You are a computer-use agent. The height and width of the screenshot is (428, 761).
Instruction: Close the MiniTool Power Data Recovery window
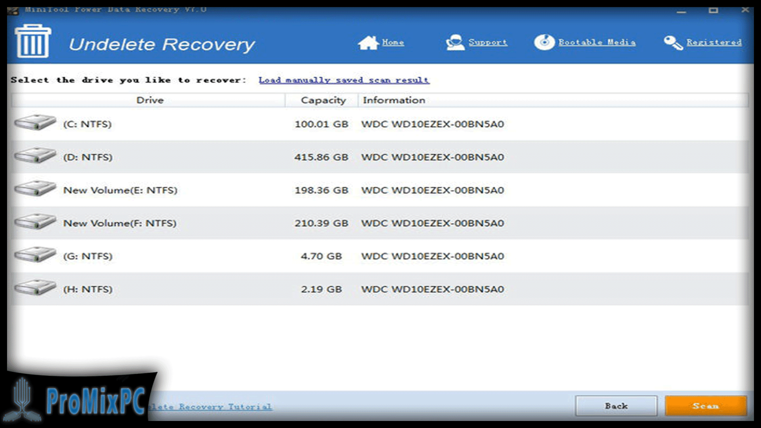(745, 10)
